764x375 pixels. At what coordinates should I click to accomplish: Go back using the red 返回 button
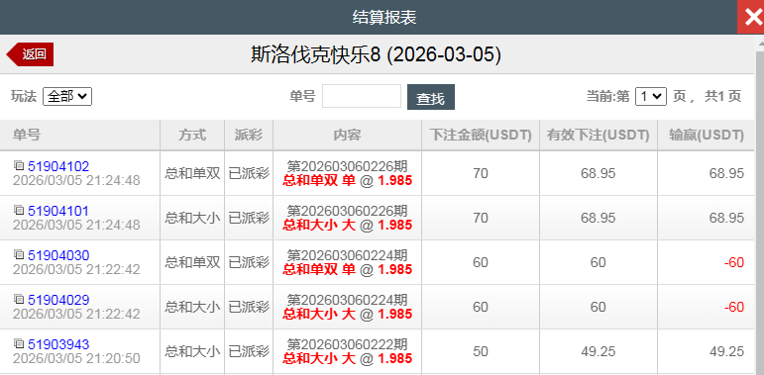[30, 54]
